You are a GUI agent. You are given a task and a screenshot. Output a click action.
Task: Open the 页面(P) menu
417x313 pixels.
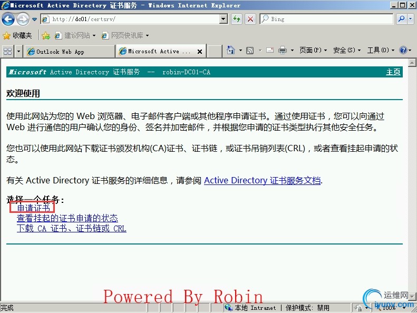(x=313, y=50)
